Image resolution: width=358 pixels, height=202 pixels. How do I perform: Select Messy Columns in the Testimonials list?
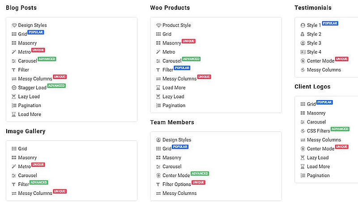[324, 70]
